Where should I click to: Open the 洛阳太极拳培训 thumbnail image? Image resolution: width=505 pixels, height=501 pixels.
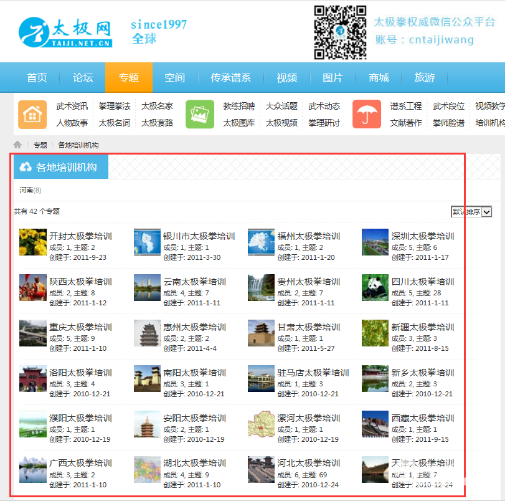[32, 378]
